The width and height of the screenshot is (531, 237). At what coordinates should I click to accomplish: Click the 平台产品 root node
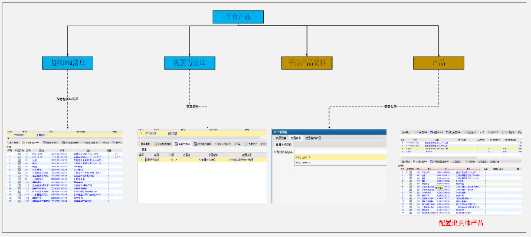(238, 17)
